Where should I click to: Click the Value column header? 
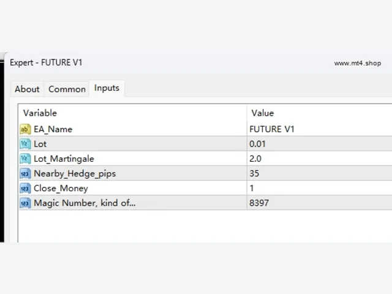coord(320,113)
